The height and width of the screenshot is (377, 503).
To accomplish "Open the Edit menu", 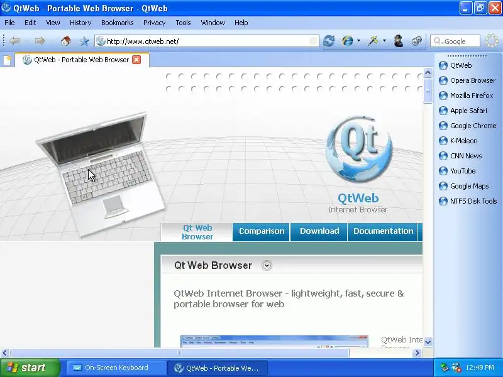I will pos(30,23).
